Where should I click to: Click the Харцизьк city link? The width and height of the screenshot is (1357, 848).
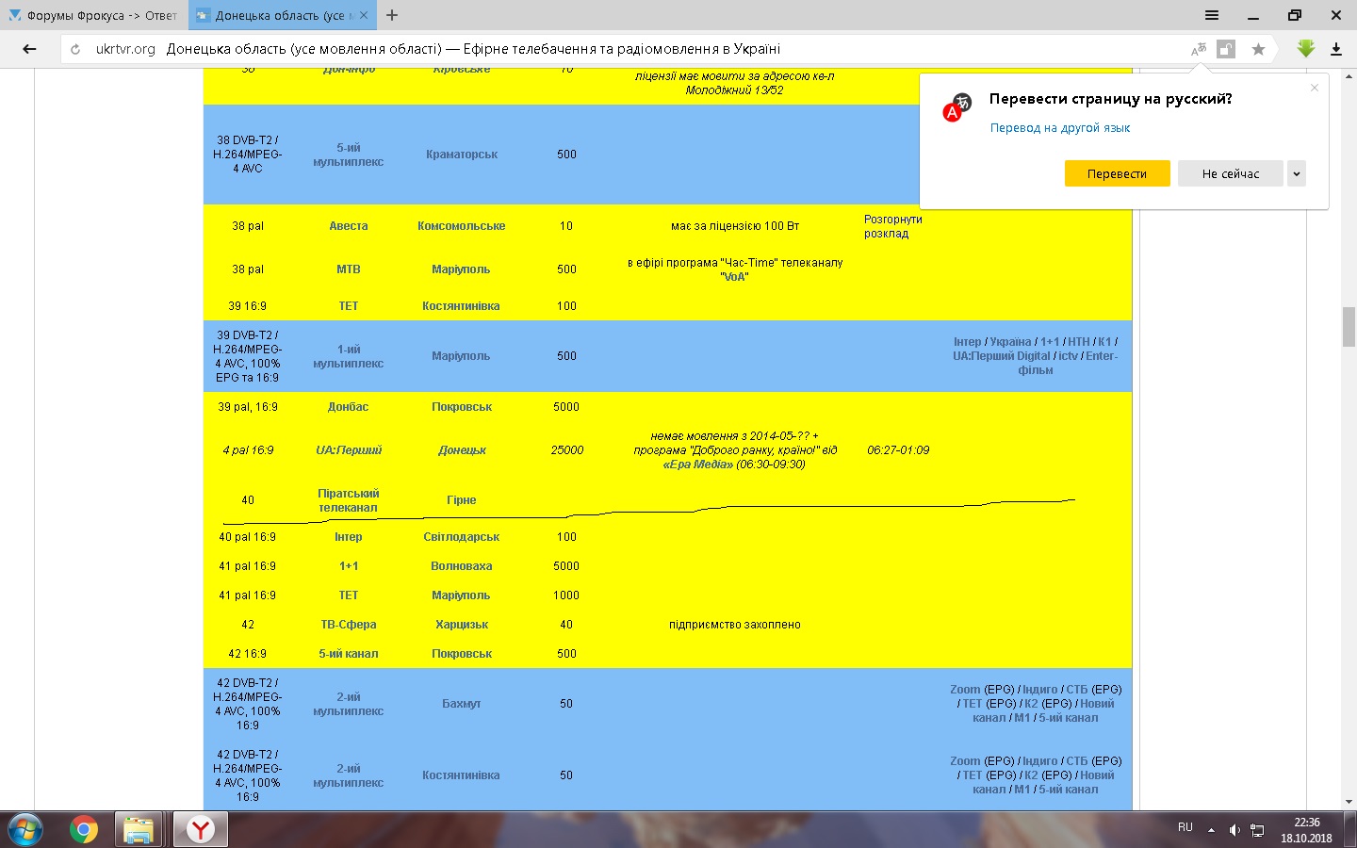click(x=462, y=625)
